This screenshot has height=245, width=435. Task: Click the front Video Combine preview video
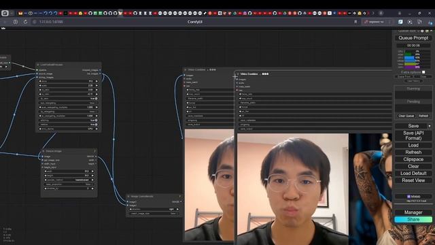[315, 189]
